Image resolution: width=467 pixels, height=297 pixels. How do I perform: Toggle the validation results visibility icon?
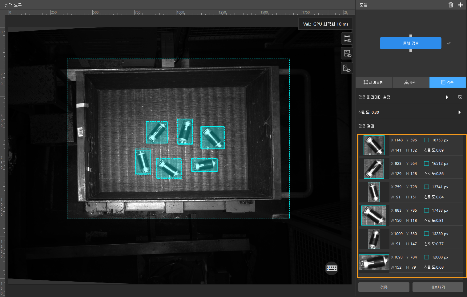[347, 54]
